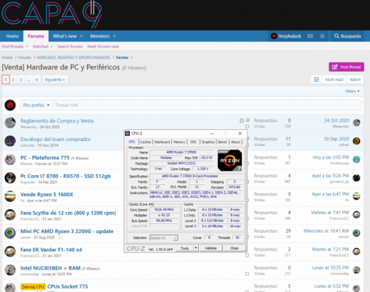Screen dimensions: 370x292
Task: Click the Tools button in CPU-Z
Action: (184, 248)
